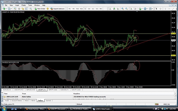Click the Profiles toolbar icon

pyautogui.click(x=9, y=9)
